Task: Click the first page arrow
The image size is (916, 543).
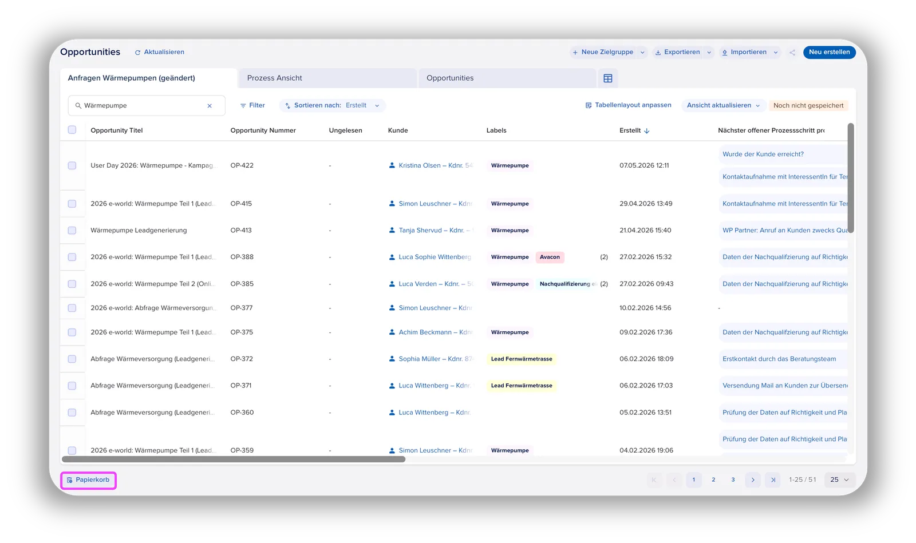Action: click(x=654, y=480)
